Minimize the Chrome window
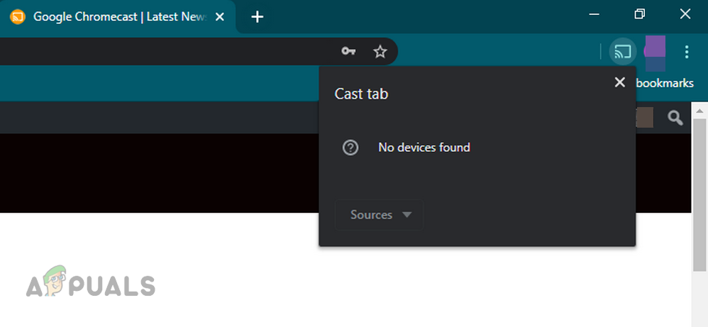 [594, 14]
